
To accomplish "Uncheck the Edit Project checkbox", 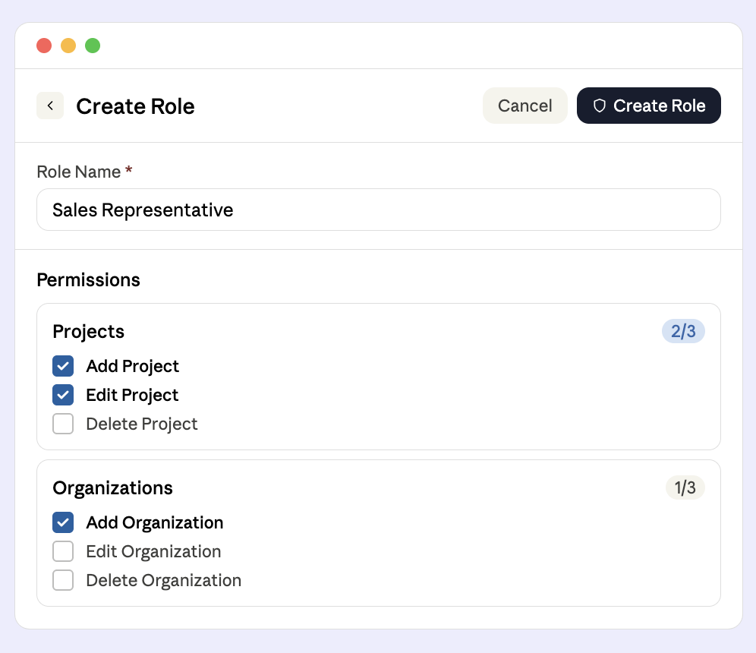I will click(x=63, y=395).
